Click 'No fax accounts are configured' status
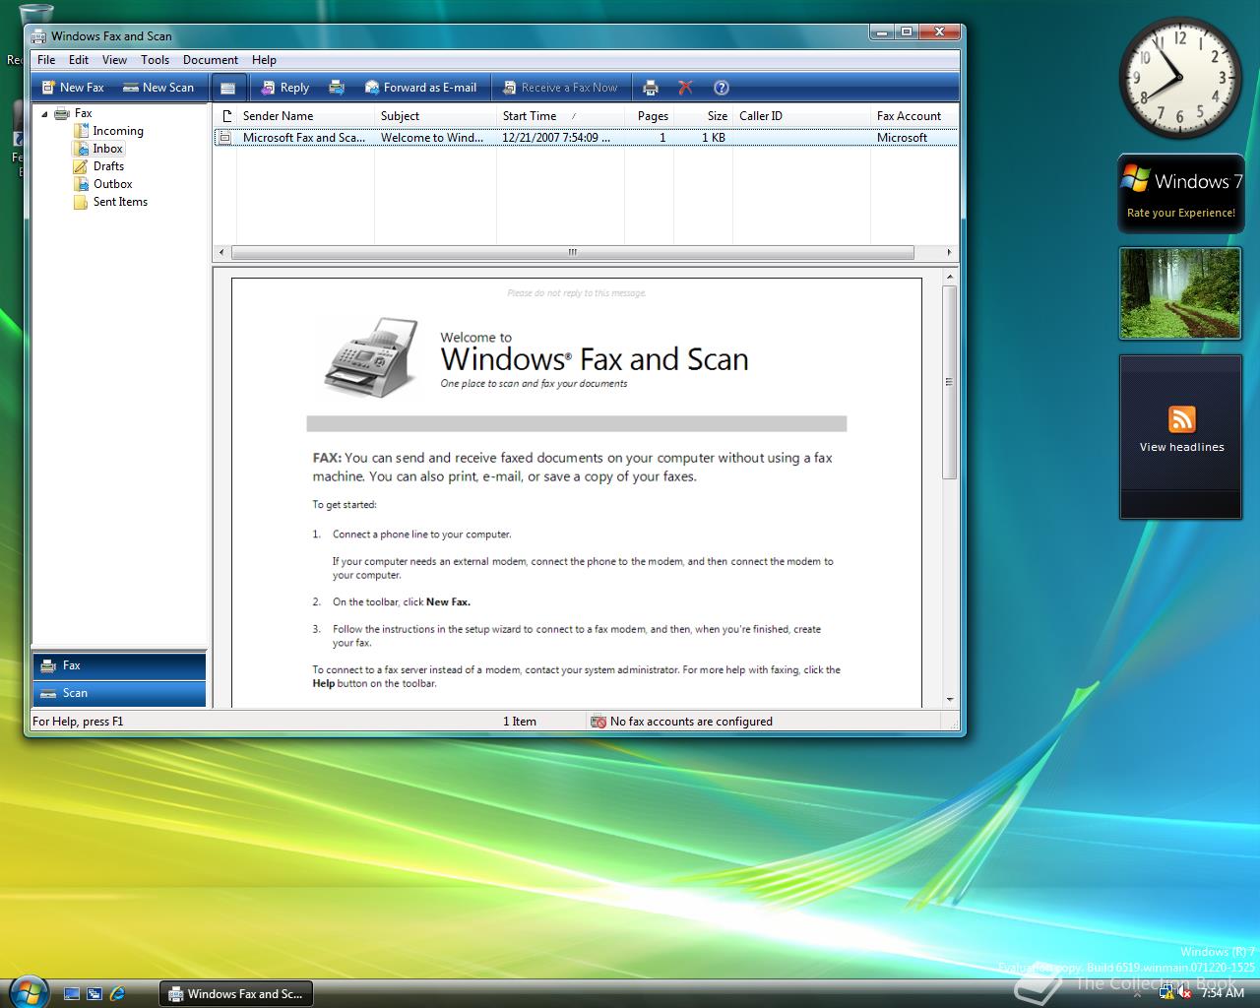 (x=681, y=722)
